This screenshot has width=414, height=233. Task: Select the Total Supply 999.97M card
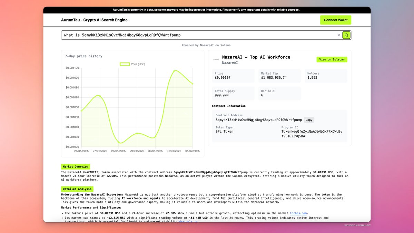pos(233,93)
